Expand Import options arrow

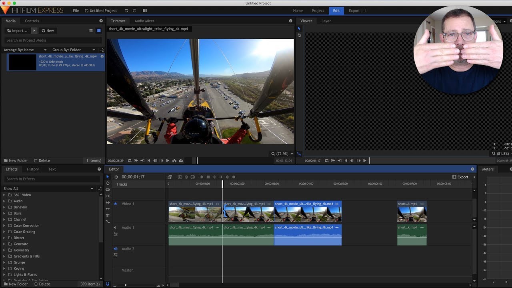[34, 30]
